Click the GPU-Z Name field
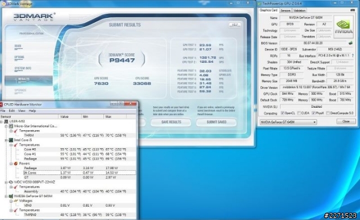Image resolution: width=360 pixels, height=220 pixels. (305, 17)
